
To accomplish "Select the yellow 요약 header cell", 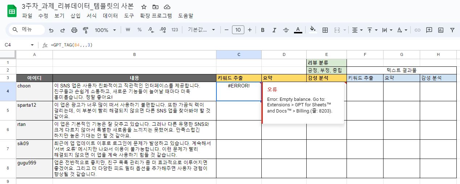I will (284, 78).
